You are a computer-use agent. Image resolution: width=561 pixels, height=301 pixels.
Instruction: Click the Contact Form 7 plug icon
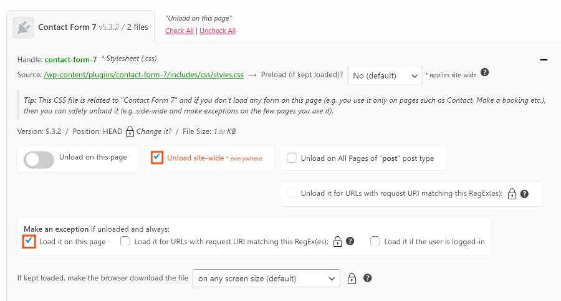tap(23, 27)
